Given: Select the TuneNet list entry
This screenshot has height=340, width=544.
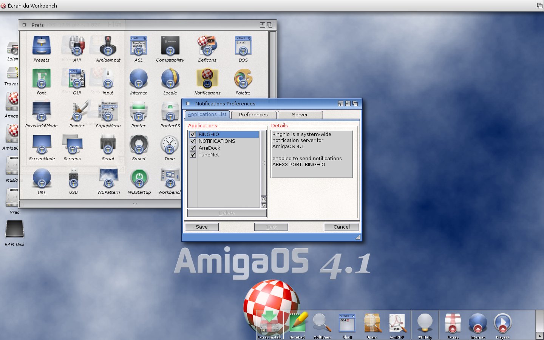Looking at the screenshot, I should click(x=228, y=155).
